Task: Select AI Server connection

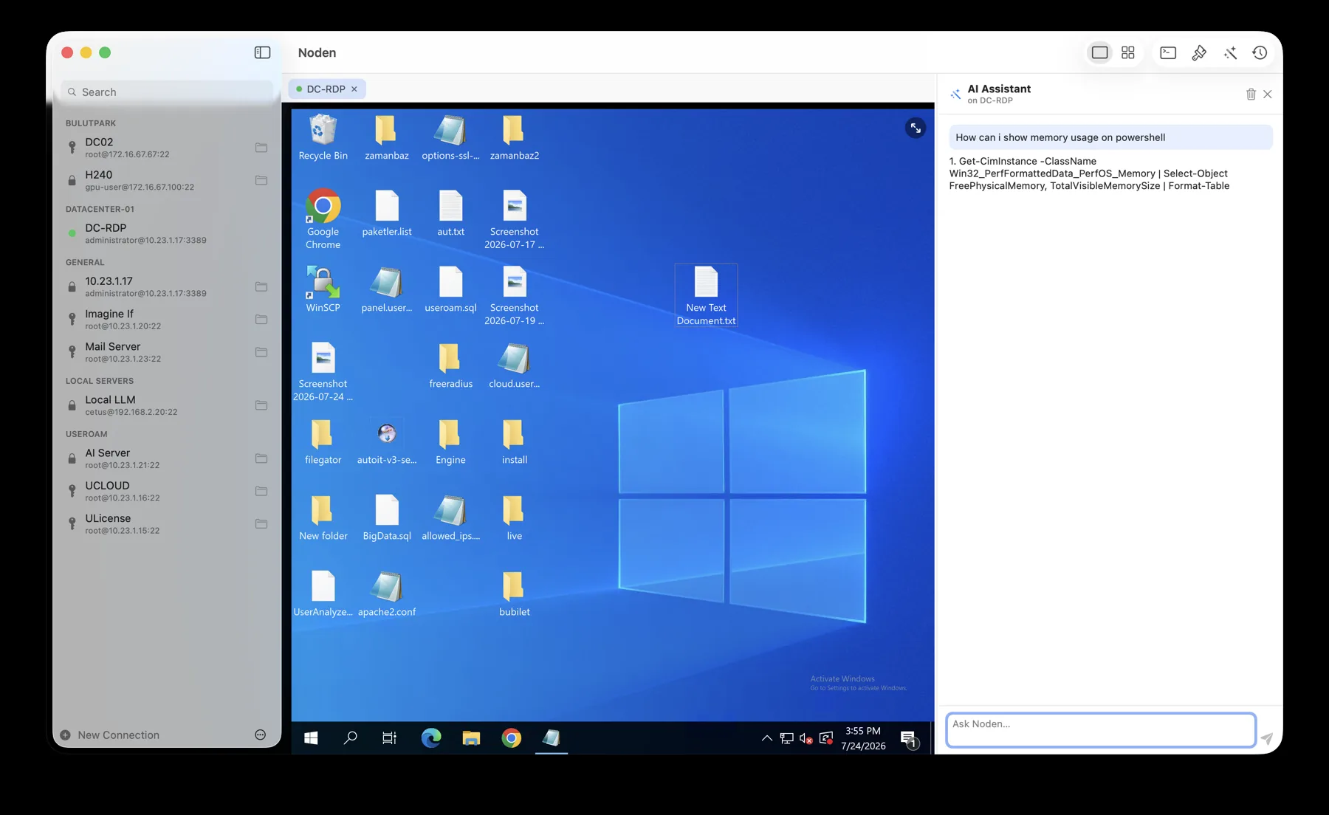Action: [x=167, y=458]
